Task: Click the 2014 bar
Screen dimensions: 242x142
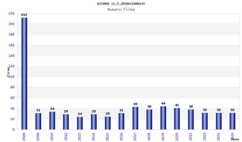Action: [94, 122]
